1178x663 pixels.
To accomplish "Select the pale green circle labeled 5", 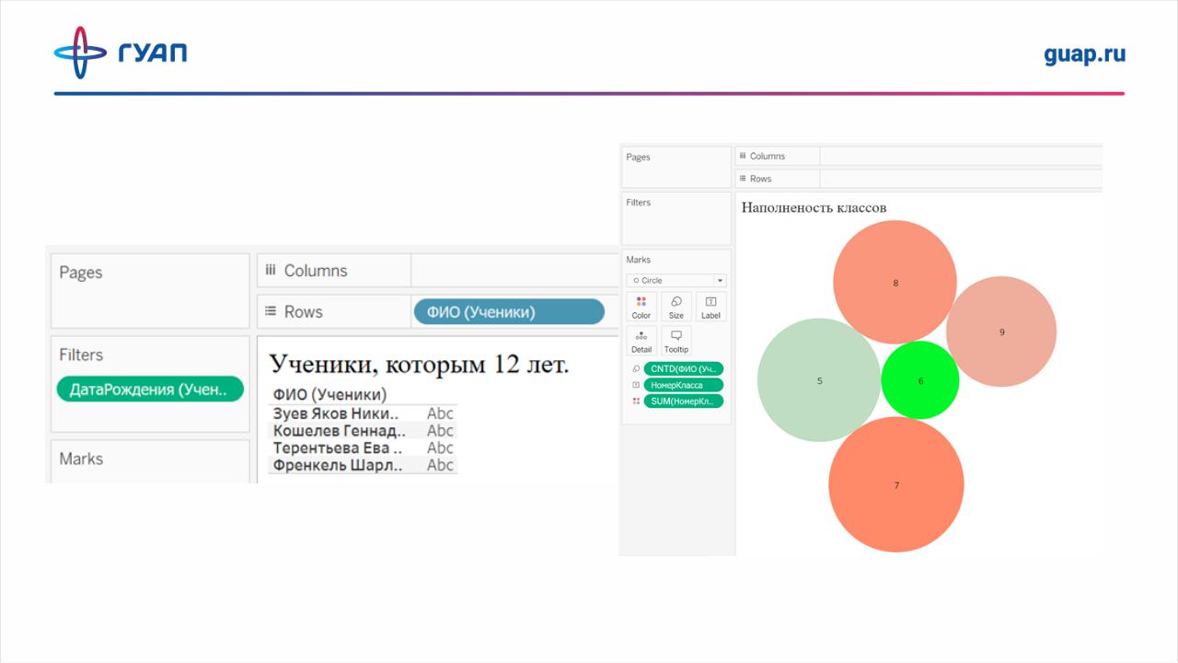I will [x=818, y=380].
